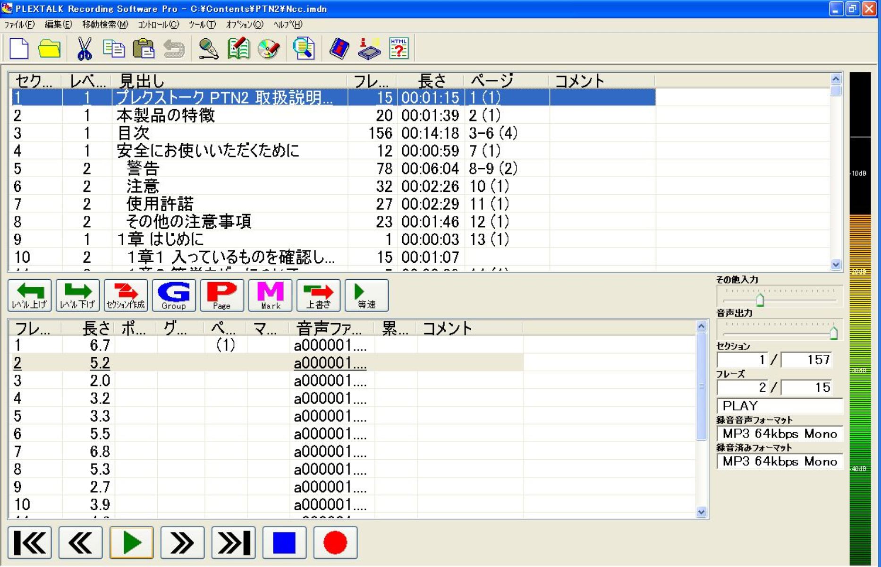Click the magenta Mark M button

[x=271, y=295]
